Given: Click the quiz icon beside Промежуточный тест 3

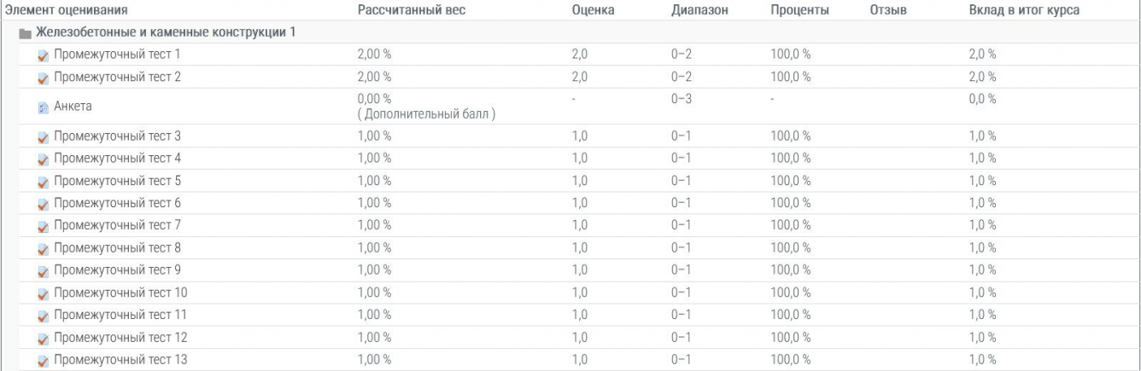Looking at the screenshot, I should (x=44, y=136).
